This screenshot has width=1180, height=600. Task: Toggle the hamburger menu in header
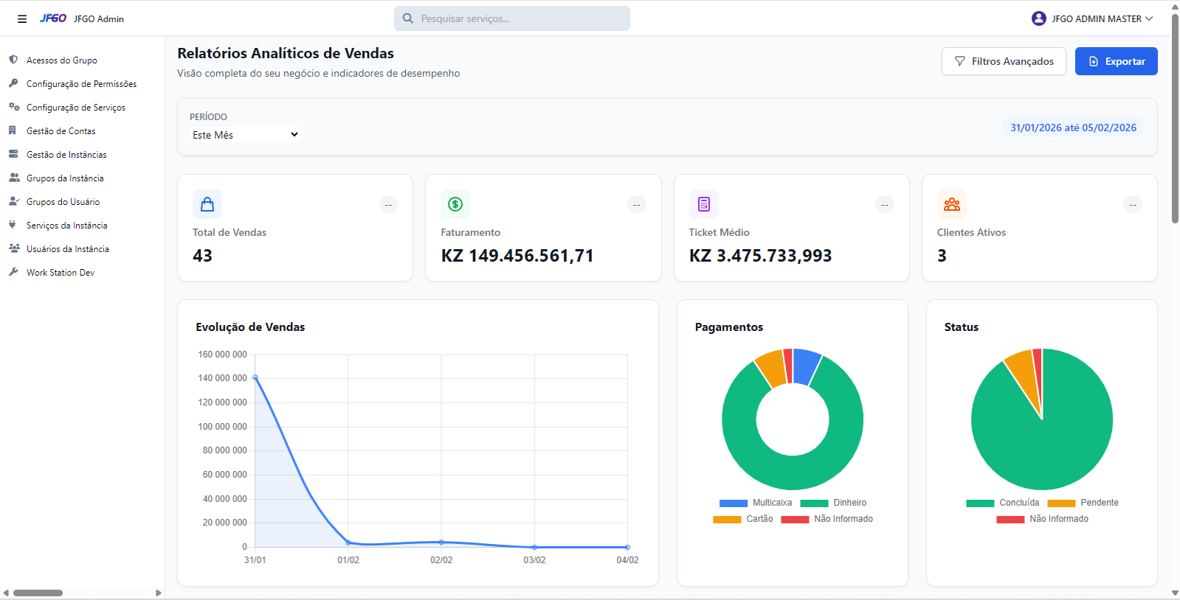point(22,19)
